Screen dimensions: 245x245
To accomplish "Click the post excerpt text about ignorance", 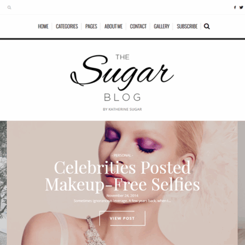I will coord(122,201).
